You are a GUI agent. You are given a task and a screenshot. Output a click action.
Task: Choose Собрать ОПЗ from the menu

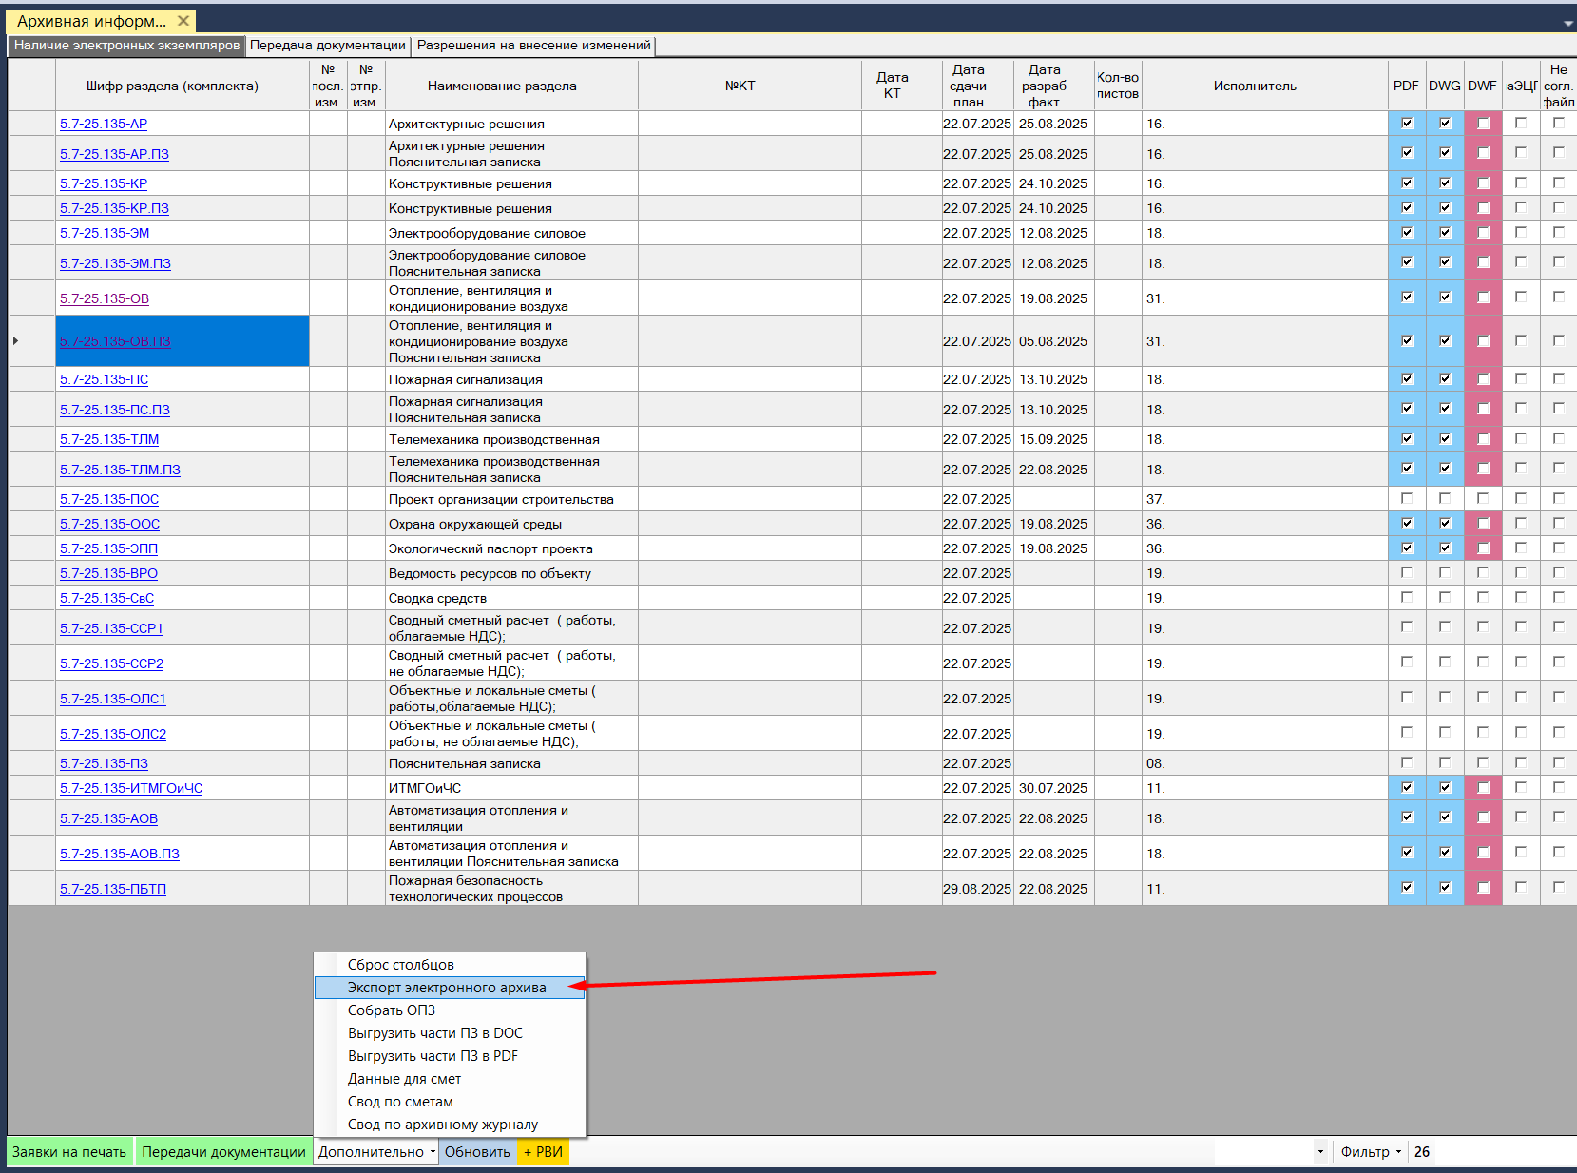click(x=392, y=1010)
